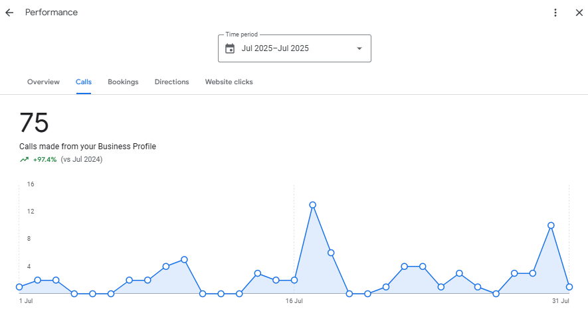588x315 pixels.
Task: Click the first data point at 1 Jul
Action: (x=19, y=287)
